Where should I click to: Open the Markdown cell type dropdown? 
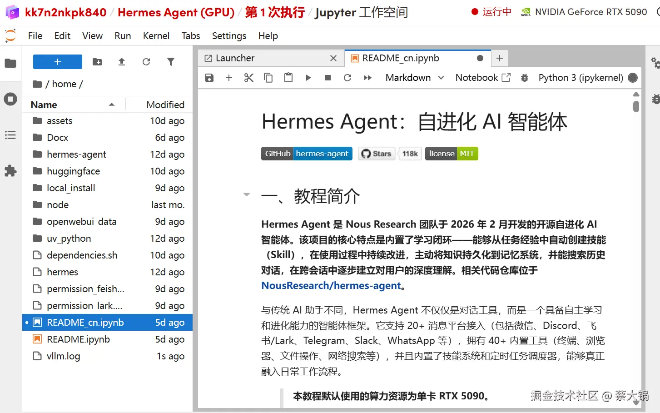click(414, 78)
